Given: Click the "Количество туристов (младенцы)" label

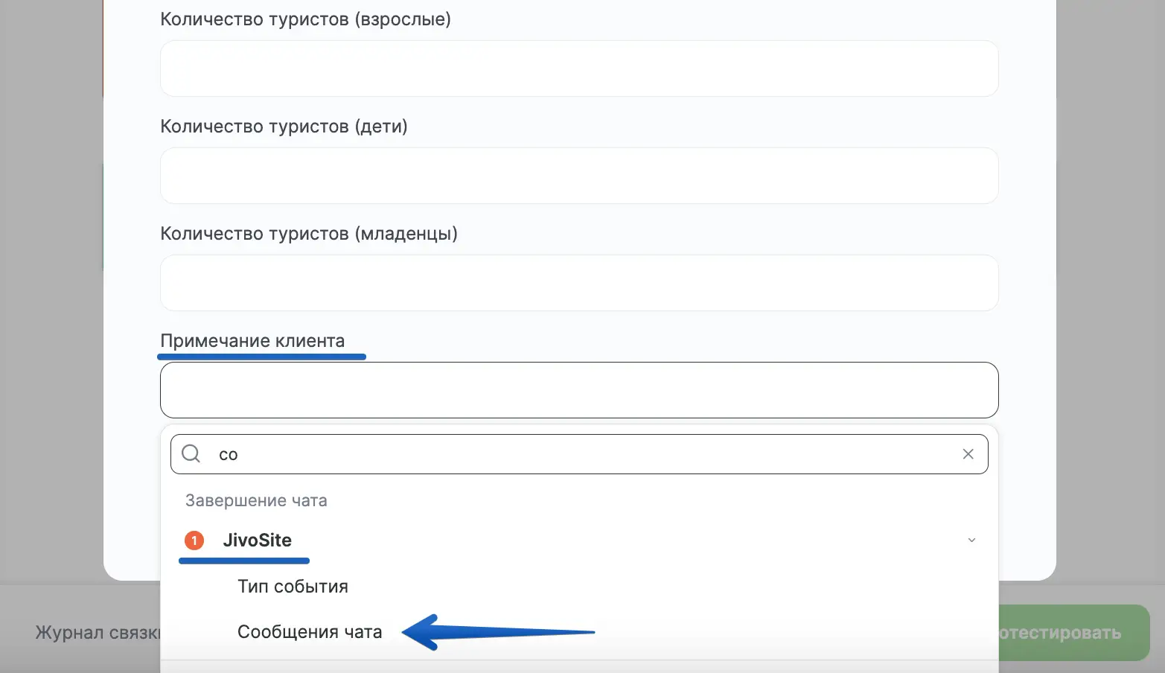Looking at the screenshot, I should coord(308,234).
